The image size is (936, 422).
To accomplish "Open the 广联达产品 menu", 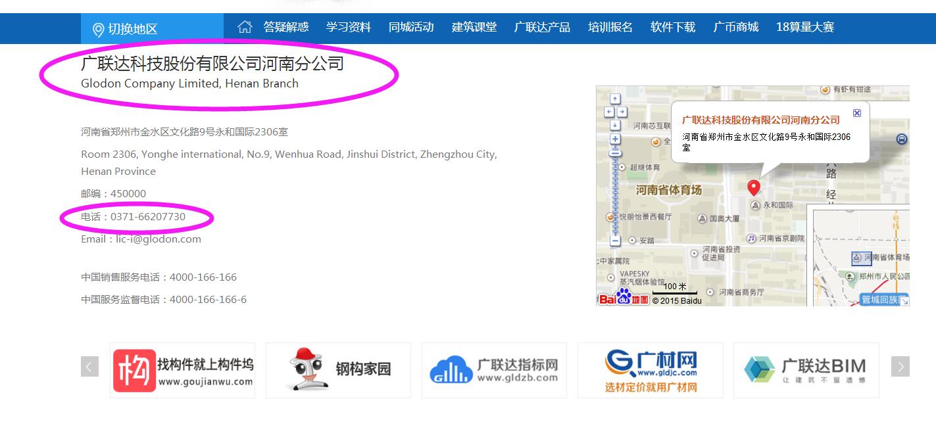I will [x=542, y=27].
